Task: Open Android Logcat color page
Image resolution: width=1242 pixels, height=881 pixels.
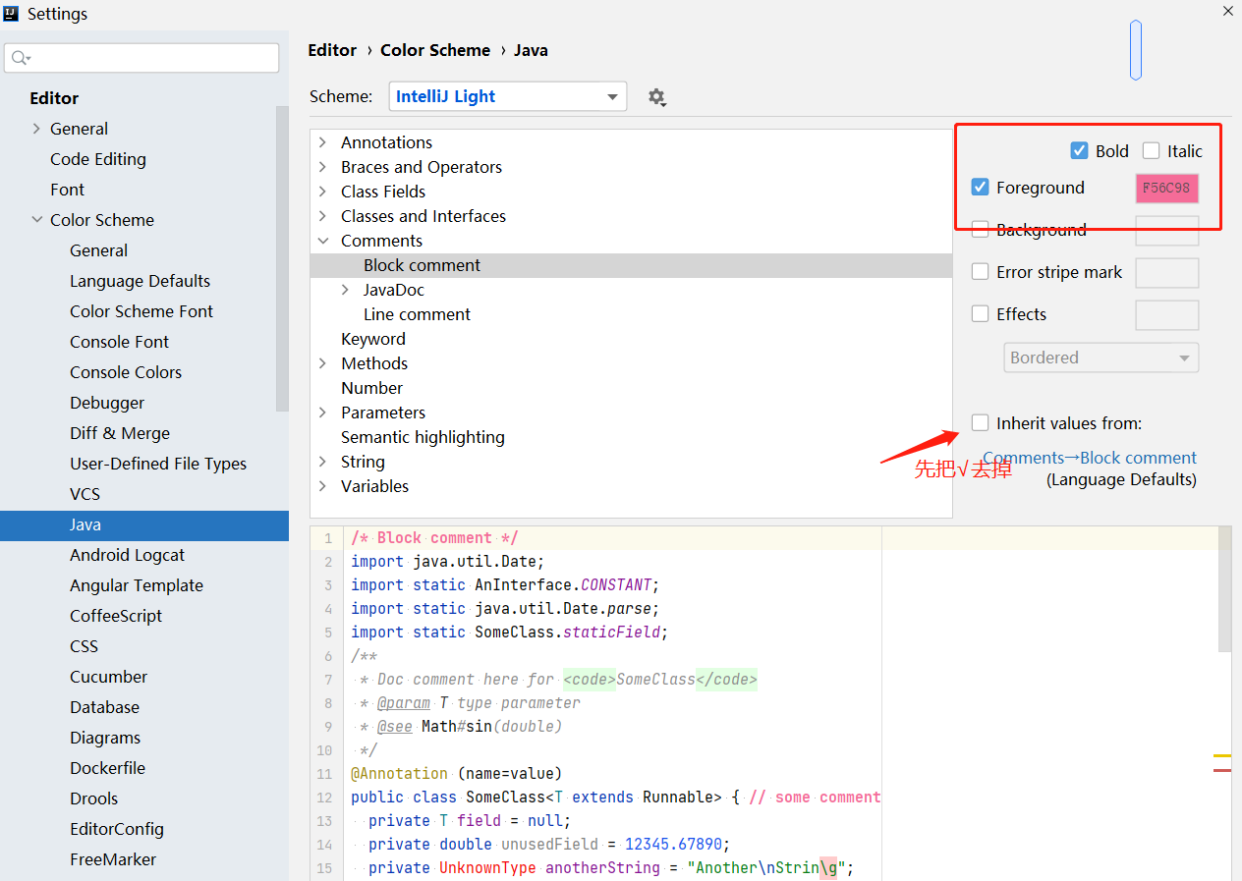Action: [127, 555]
